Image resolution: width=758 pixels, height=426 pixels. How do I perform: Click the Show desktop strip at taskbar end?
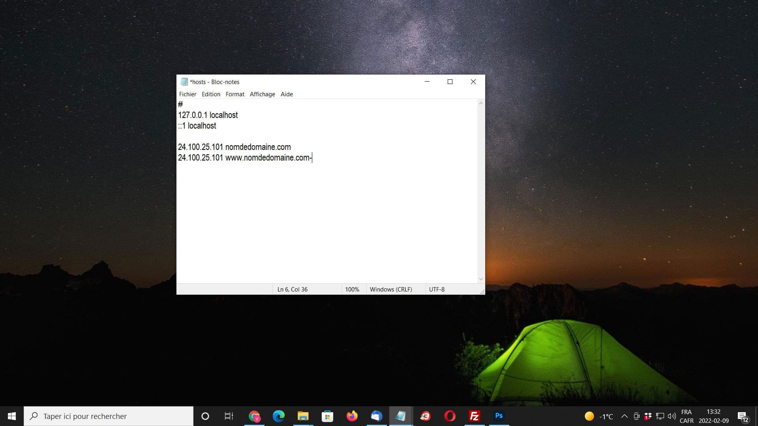[756, 416]
